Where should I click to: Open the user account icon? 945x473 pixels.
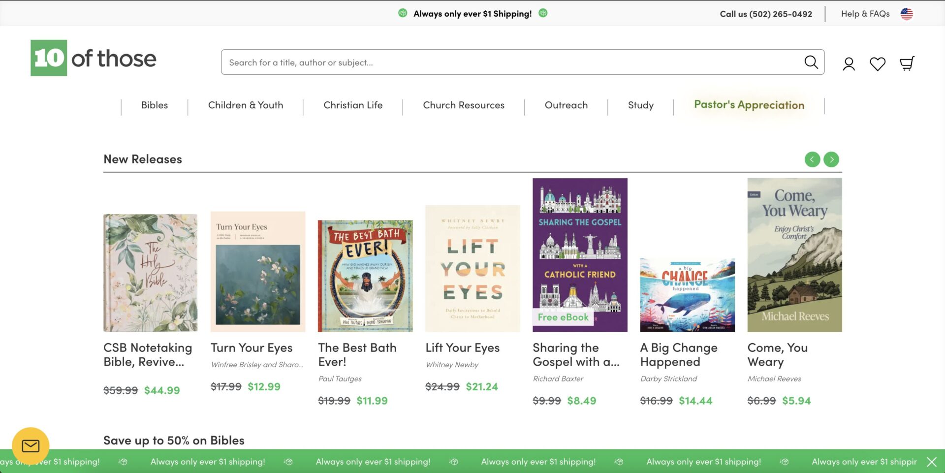[x=849, y=64]
